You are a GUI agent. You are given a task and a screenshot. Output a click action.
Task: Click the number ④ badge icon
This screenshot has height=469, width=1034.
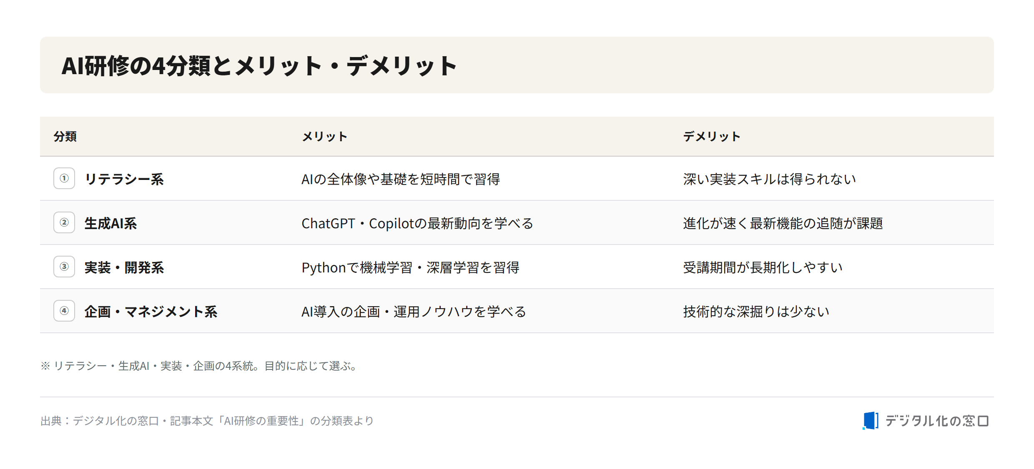(64, 311)
